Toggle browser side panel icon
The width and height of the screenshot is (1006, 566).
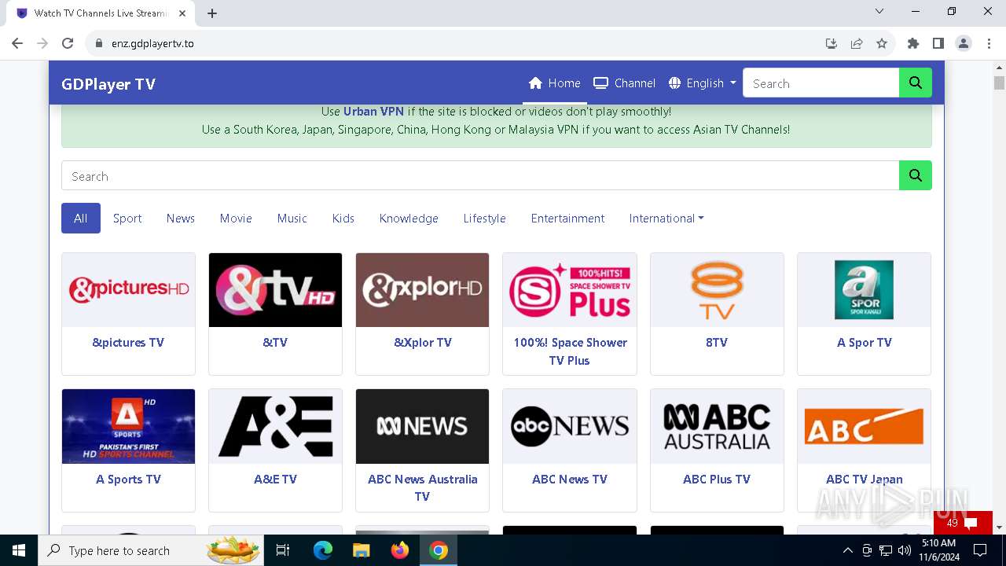click(x=938, y=43)
